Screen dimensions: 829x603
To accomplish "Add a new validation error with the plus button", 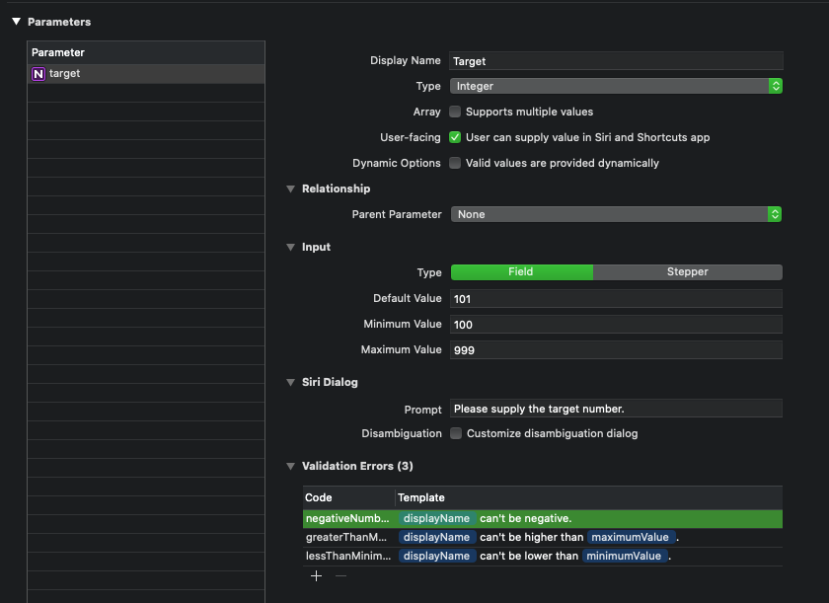I will click(316, 575).
